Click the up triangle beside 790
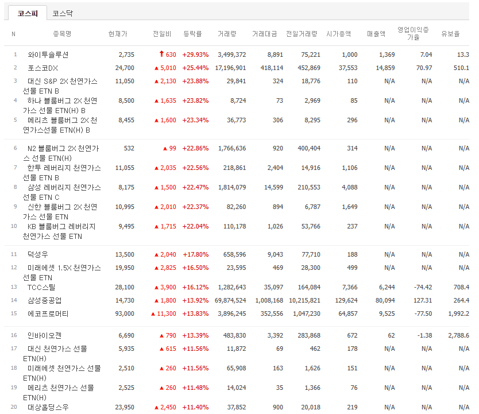479x414 pixels. click(162, 336)
